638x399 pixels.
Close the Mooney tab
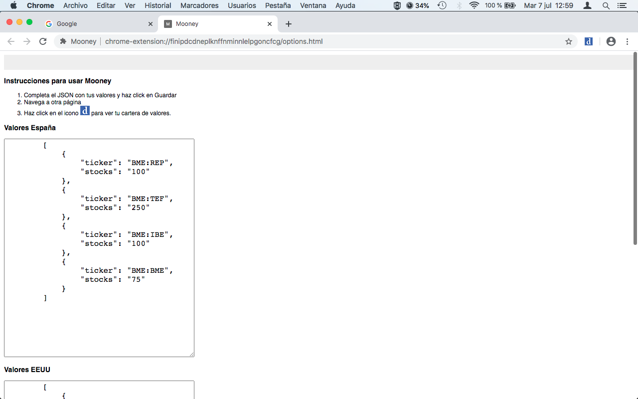270,24
